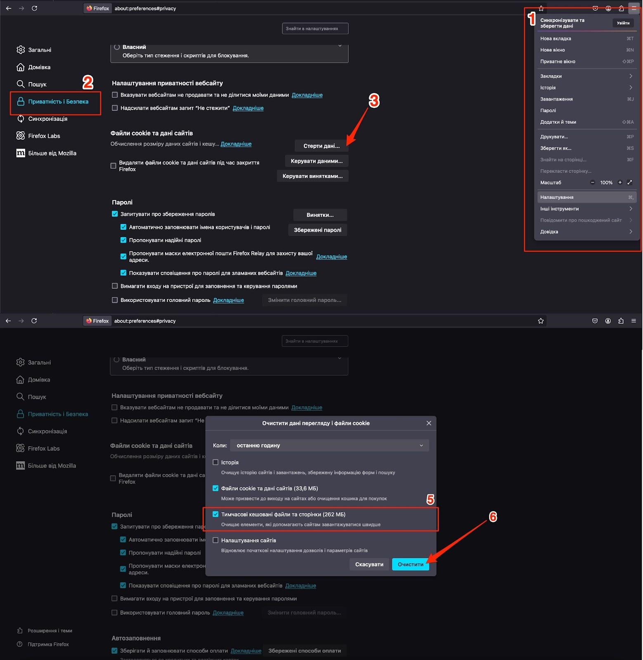Confirm with the 'Очистити' button
The height and width of the screenshot is (660, 643).
(411, 564)
